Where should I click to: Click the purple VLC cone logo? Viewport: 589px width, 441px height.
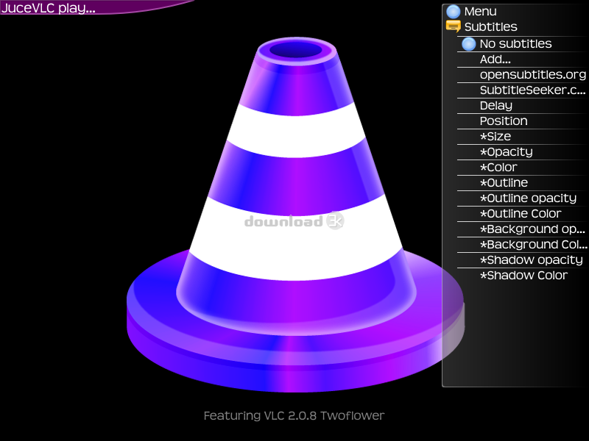296,215
